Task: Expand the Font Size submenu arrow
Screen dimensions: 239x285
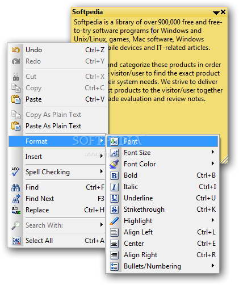Action: (x=213, y=152)
